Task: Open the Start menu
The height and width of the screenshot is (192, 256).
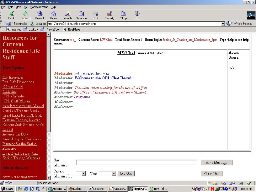Action: coord(7,189)
